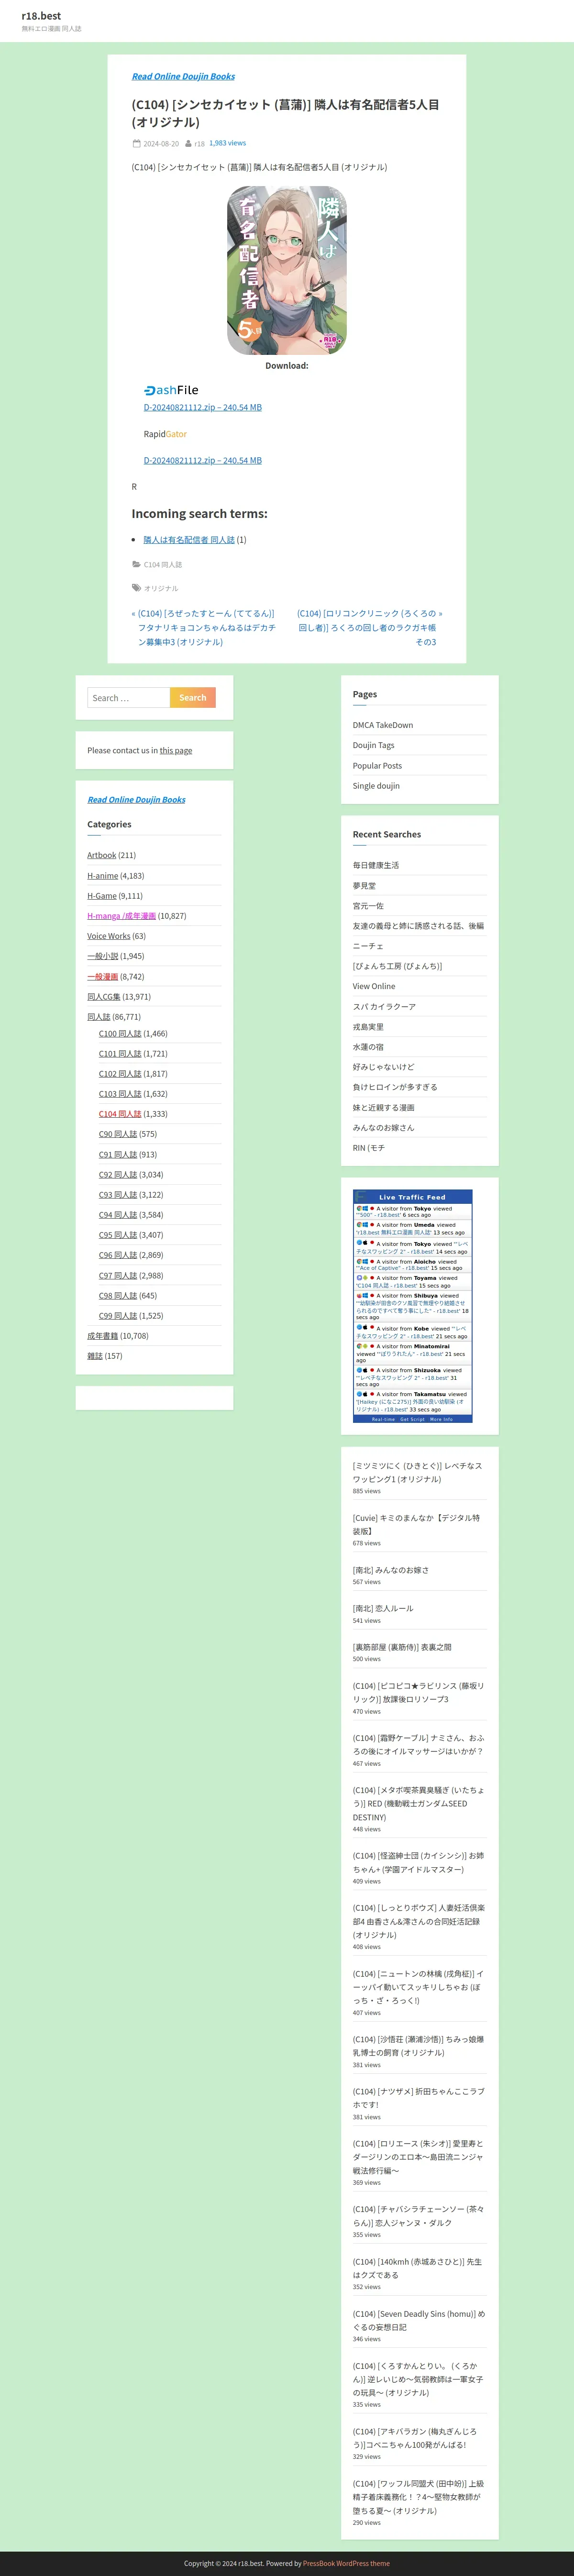Open the first D-20240821112.zip link under DashFile
The width and height of the screenshot is (574, 2576).
coord(202,407)
